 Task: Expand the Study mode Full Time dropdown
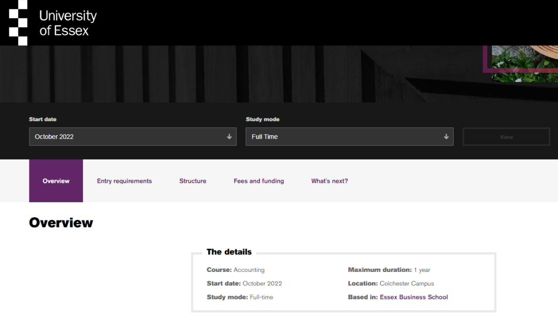tap(349, 137)
